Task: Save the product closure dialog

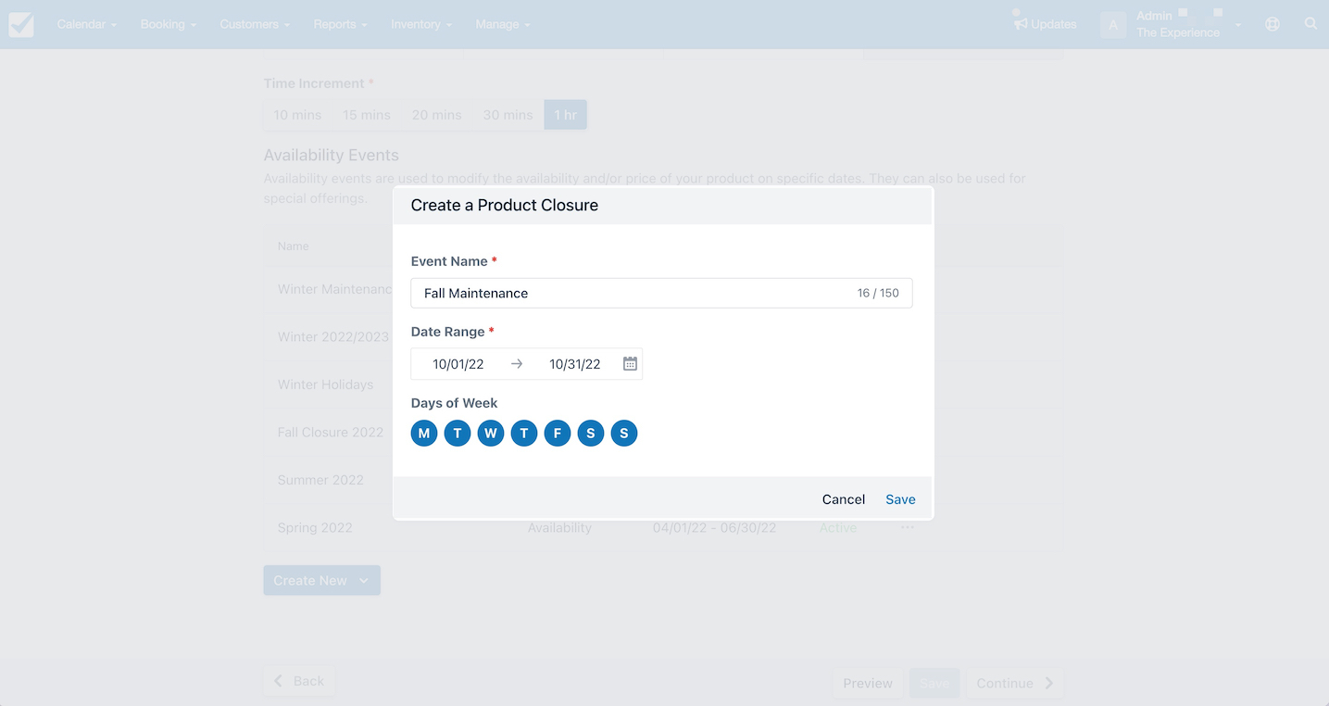Action: [x=900, y=499]
